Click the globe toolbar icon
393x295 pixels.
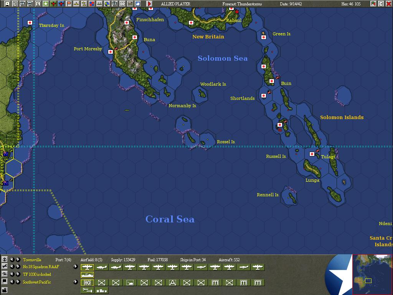(x=107, y=4)
